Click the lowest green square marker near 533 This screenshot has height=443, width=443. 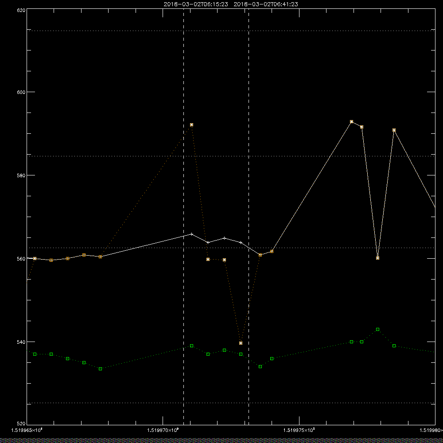(x=100, y=369)
